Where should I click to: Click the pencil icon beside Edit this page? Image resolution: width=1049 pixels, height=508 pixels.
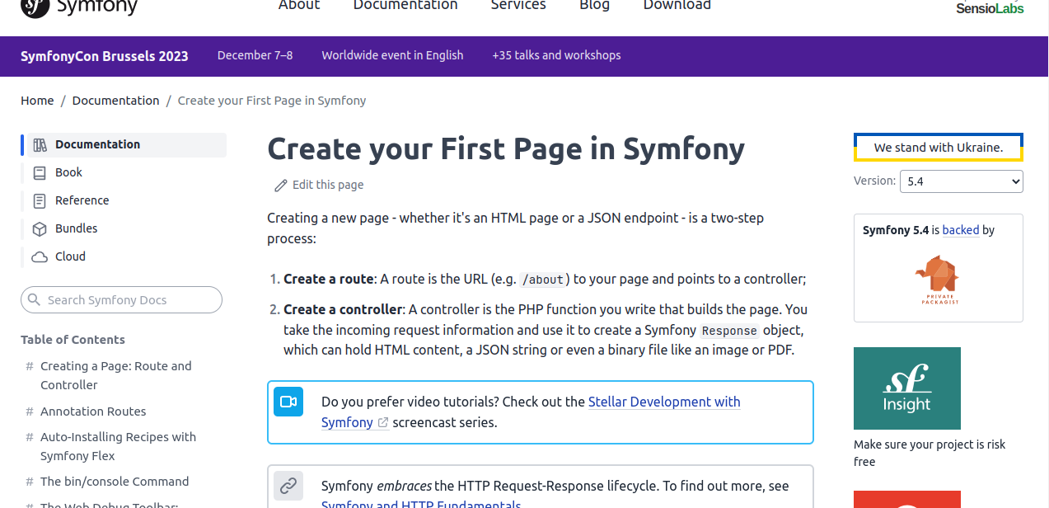coord(281,186)
